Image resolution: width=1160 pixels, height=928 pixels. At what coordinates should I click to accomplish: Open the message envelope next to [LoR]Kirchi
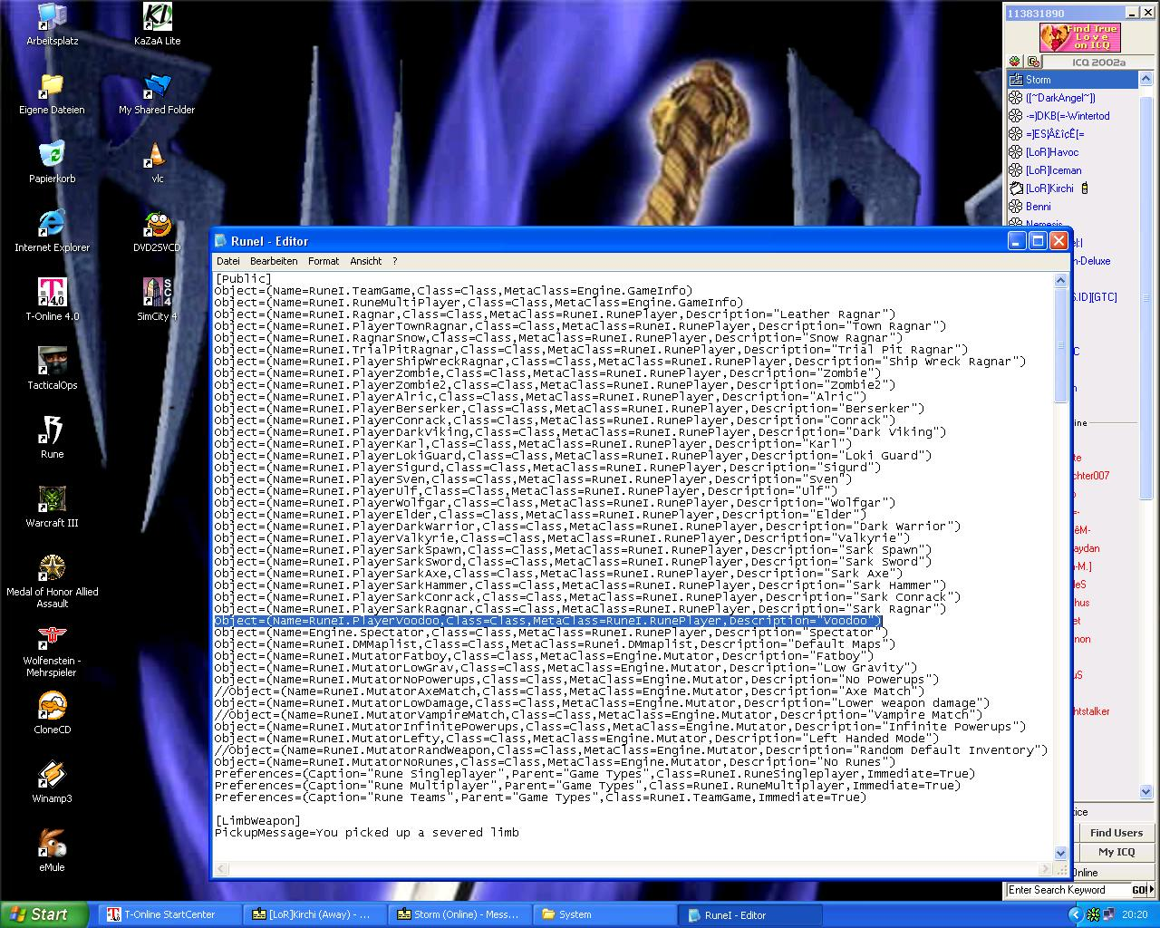point(1016,188)
